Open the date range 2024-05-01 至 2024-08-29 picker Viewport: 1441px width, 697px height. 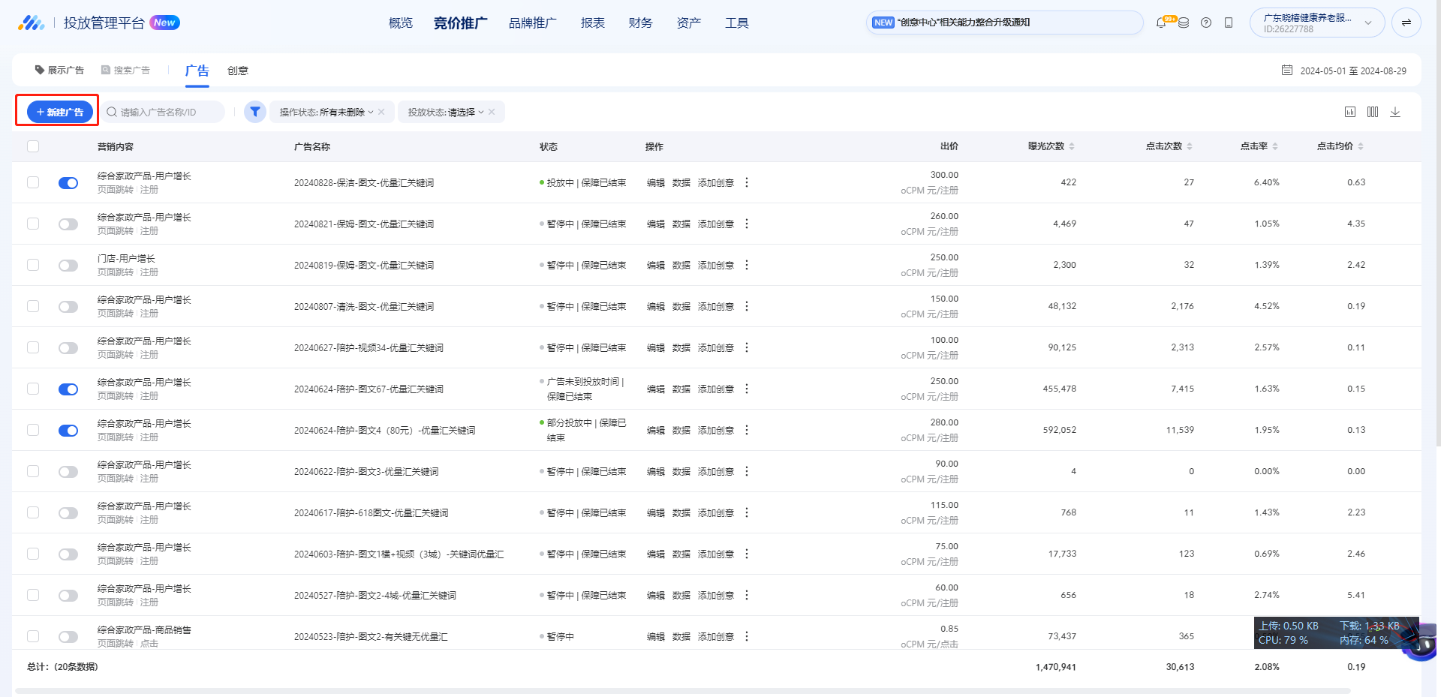click(1353, 71)
